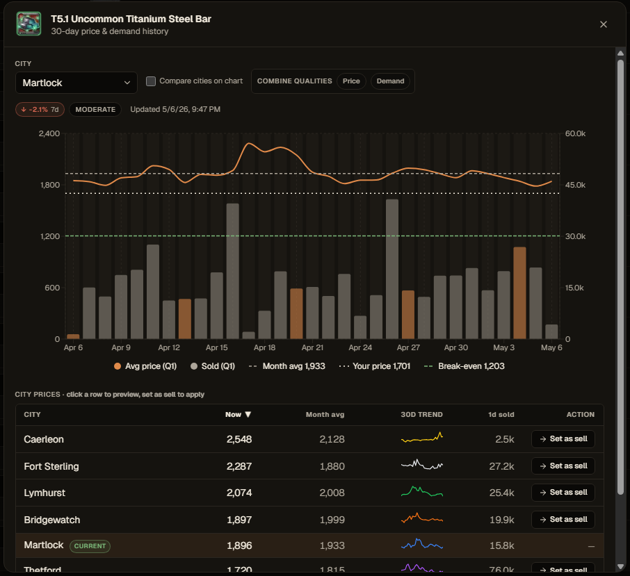Click the -2.1% 7d trend badge
The height and width of the screenshot is (576, 630).
(x=40, y=110)
